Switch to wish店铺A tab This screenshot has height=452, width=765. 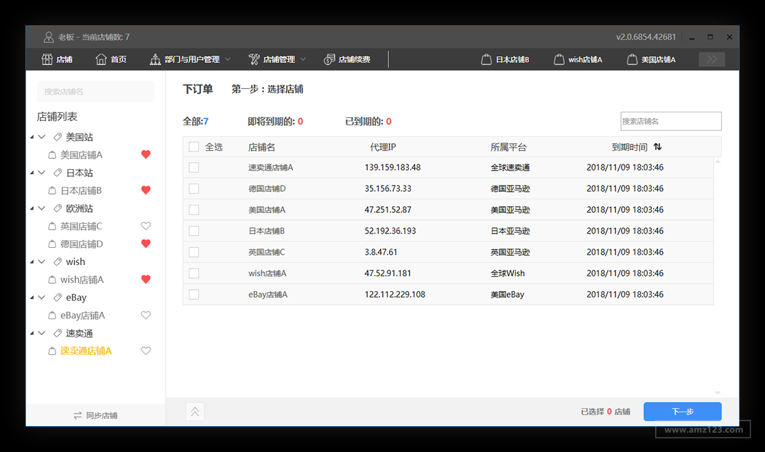point(578,60)
